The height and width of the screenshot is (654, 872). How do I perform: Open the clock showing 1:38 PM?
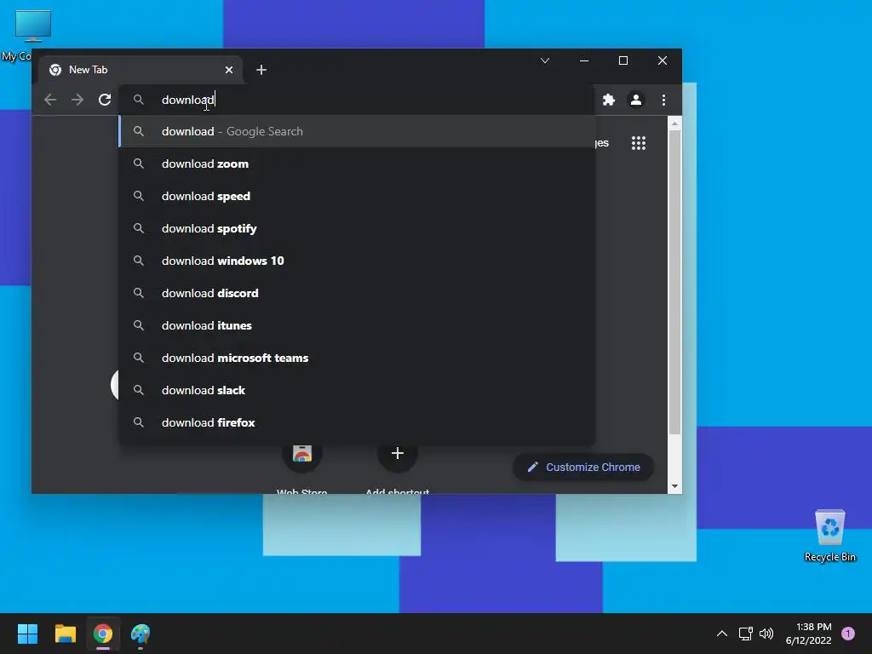pyautogui.click(x=809, y=634)
